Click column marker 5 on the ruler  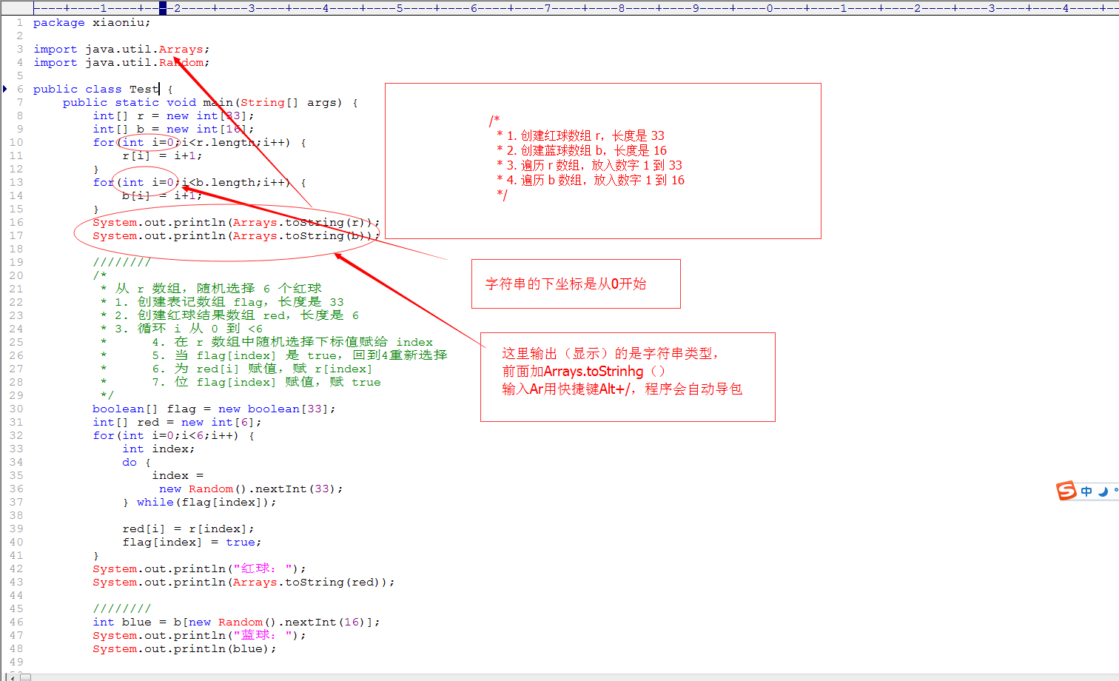click(x=400, y=8)
